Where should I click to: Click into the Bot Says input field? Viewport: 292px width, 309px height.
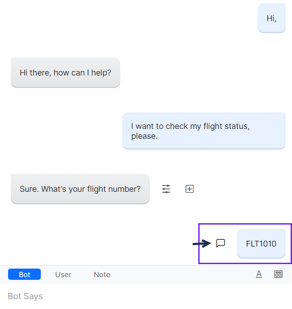[135, 296]
